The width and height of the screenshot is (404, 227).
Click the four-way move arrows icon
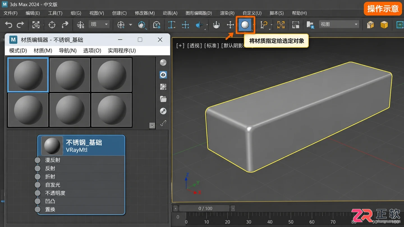tap(230, 25)
